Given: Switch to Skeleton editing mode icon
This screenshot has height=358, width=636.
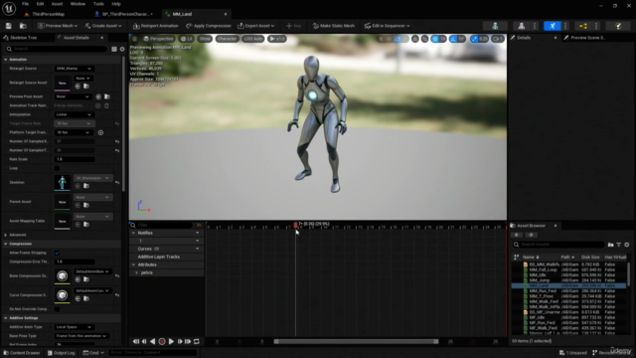Looking at the screenshot, I should pyautogui.click(x=495, y=26).
